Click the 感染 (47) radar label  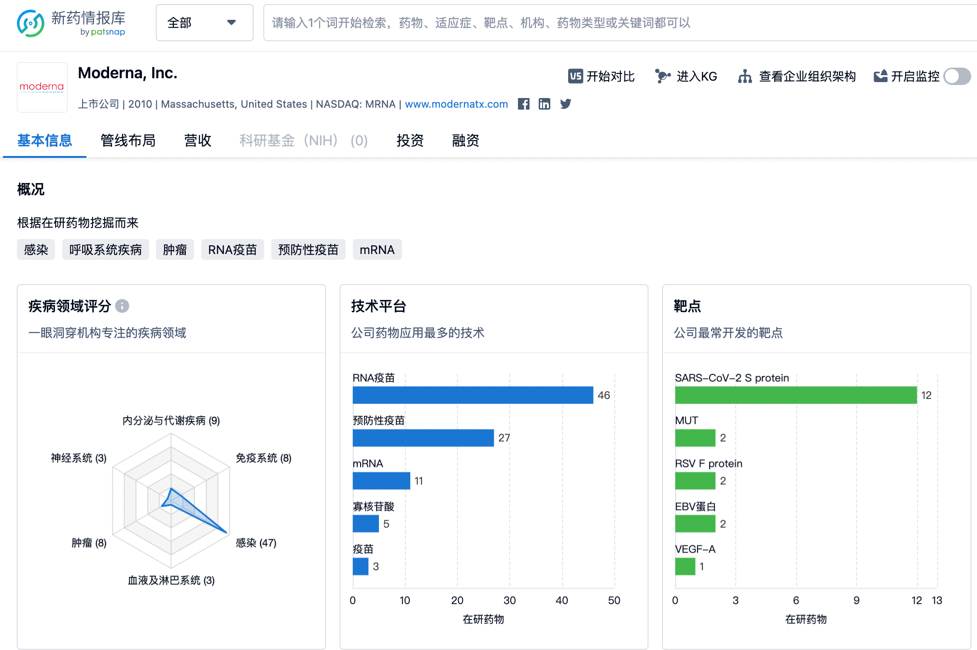[x=256, y=543]
